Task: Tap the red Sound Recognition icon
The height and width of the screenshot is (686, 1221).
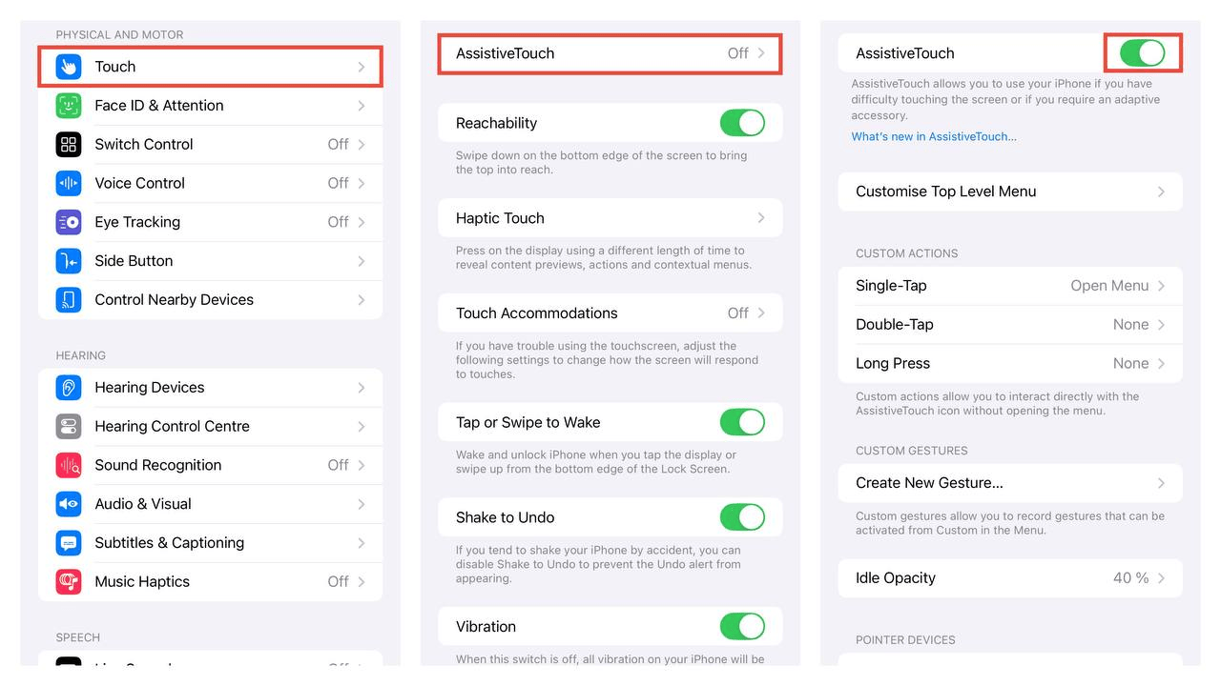Action: click(x=69, y=465)
